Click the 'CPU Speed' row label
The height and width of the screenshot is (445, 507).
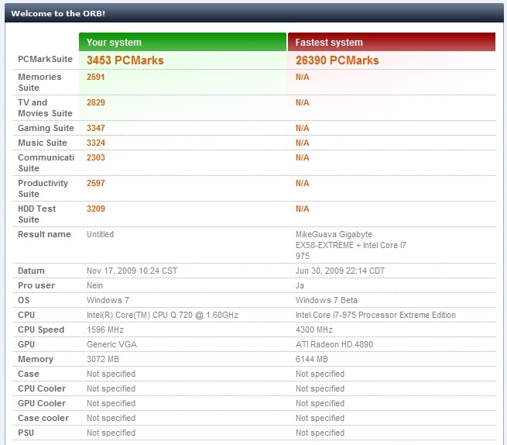(41, 329)
